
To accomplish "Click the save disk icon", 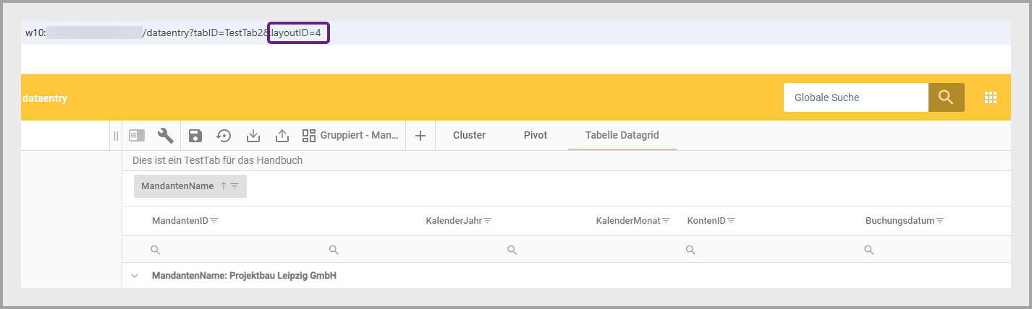I will (x=195, y=136).
